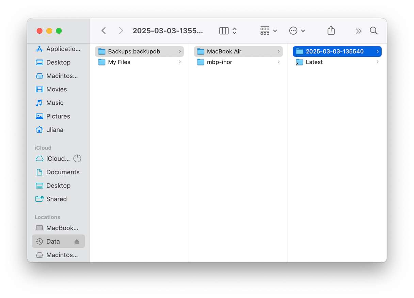The image size is (414, 298).
Task: Select the 2025-03-03-135540 backup folder
Action: coord(337,51)
